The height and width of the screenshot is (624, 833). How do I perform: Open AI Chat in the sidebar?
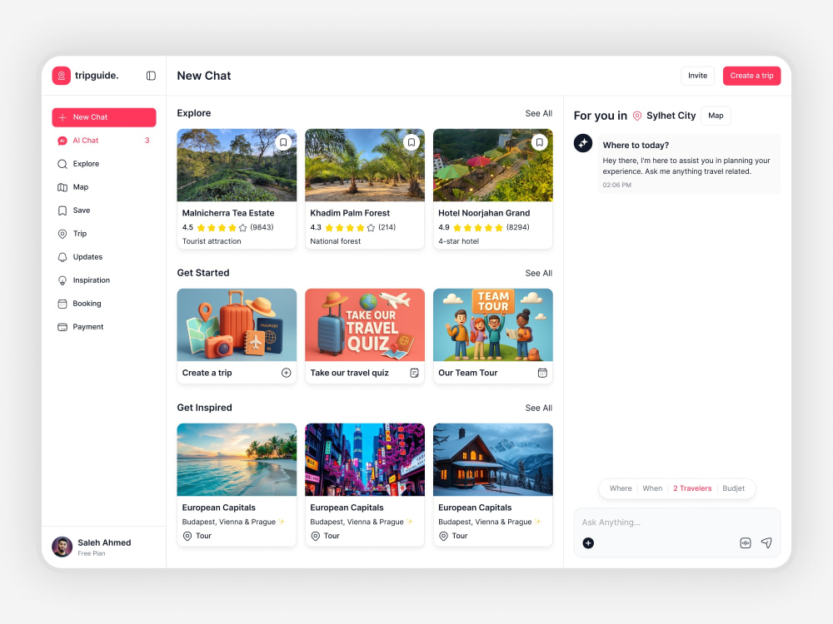(104, 141)
